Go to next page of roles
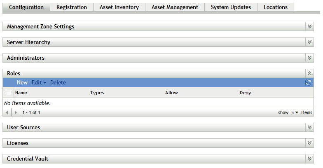The width and height of the screenshot is (323, 168). [16, 112]
